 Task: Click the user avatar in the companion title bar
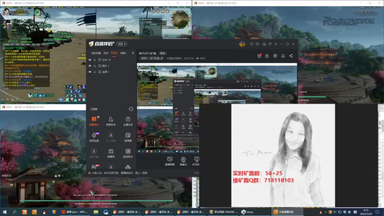pyautogui.click(x=242, y=44)
